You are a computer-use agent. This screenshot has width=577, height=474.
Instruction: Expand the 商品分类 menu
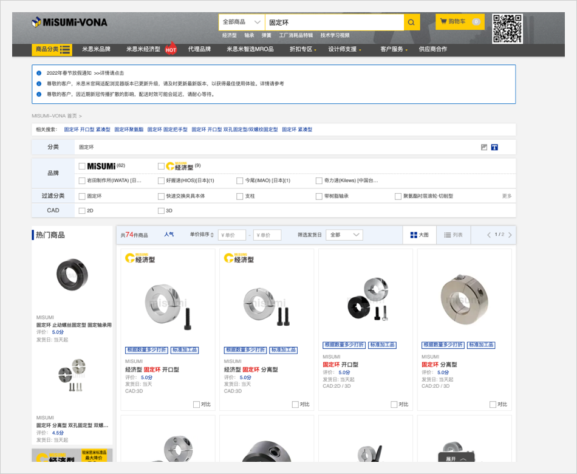point(52,49)
